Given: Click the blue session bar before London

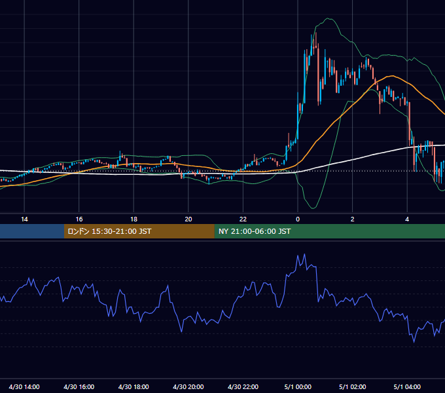Looking at the screenshot, I should (x=32, y=231).
